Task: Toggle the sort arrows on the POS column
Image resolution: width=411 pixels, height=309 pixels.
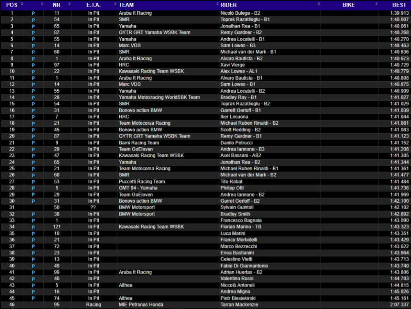Action: pyautogui.click(x=22, y=5)
